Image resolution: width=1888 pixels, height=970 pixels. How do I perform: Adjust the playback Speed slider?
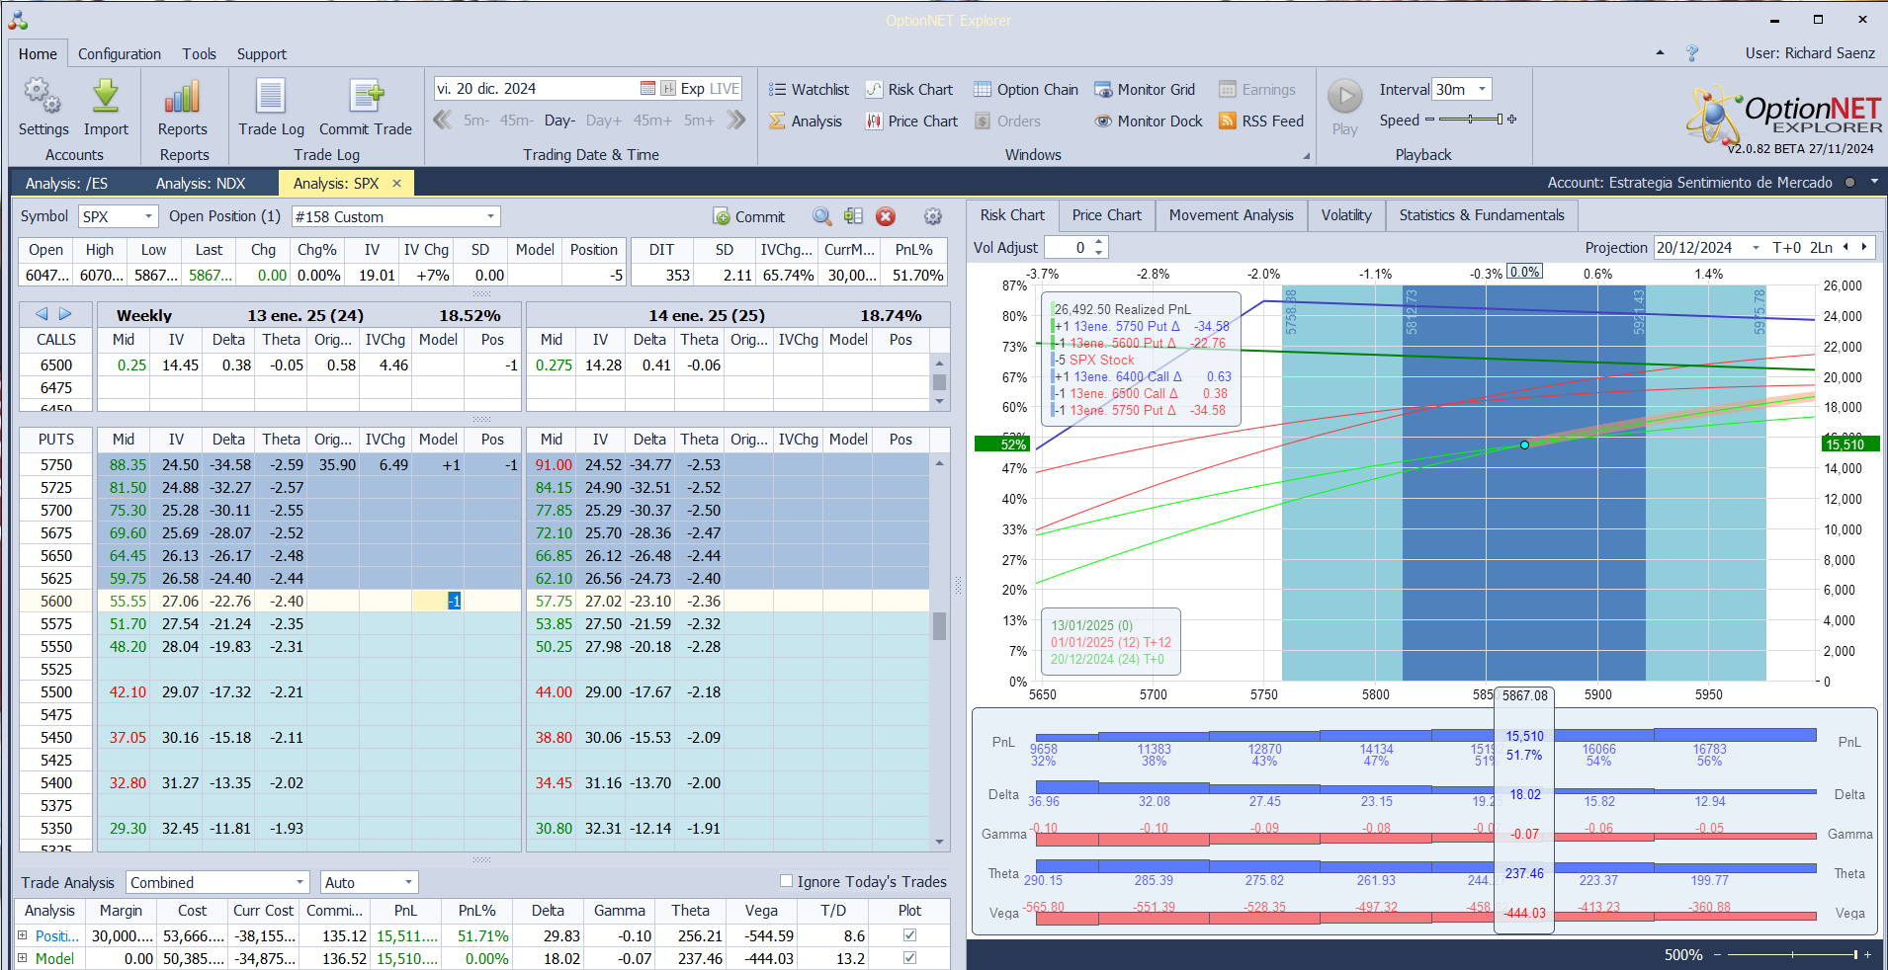tap(1471, 120)
